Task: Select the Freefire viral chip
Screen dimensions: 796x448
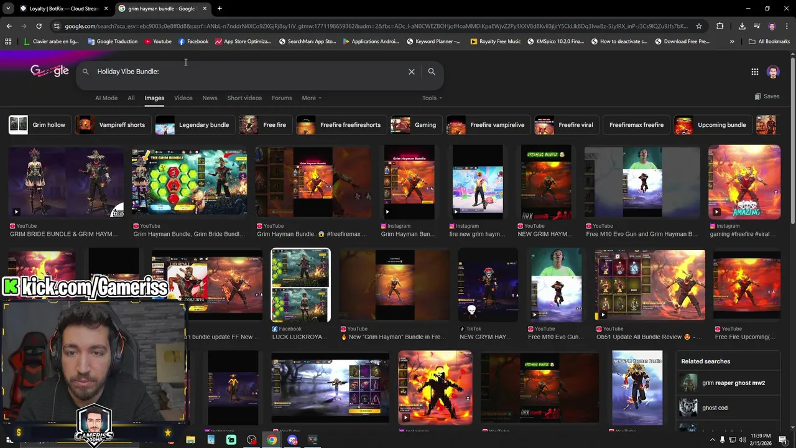Action: pos(567,125)
